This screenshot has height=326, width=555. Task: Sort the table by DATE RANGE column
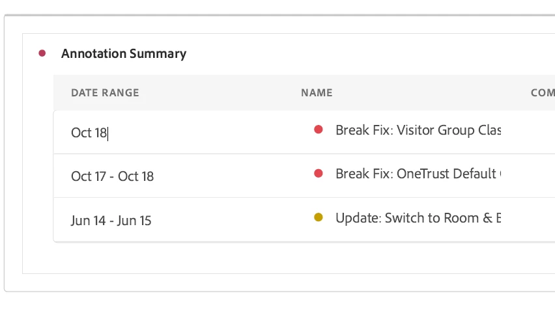click(105, 92)
